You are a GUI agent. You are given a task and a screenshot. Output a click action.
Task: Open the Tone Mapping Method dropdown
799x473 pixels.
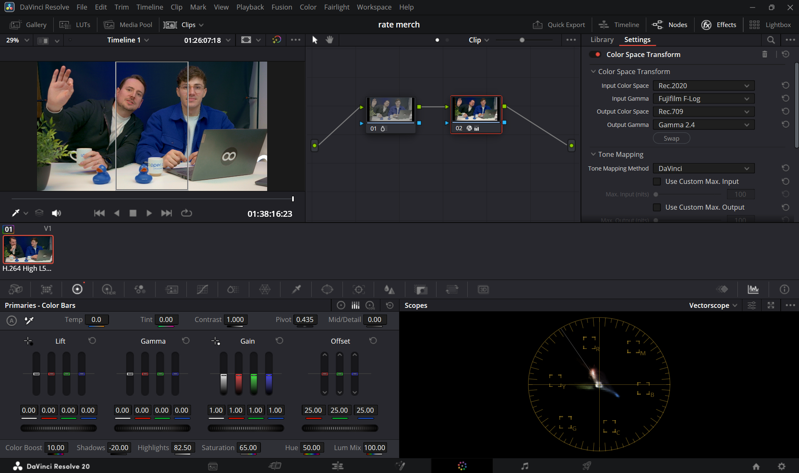click(x=703, y=169)
